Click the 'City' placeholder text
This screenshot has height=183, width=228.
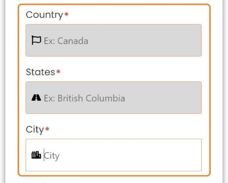click(x=52, y=156)
